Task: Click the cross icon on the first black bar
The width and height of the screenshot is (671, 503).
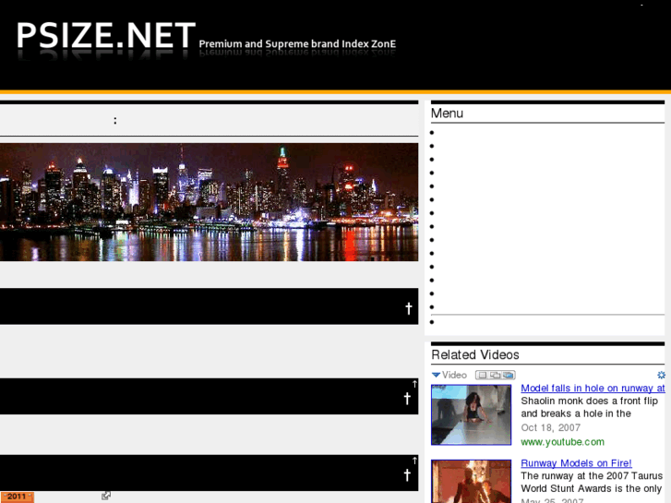Action: [409, 308]
